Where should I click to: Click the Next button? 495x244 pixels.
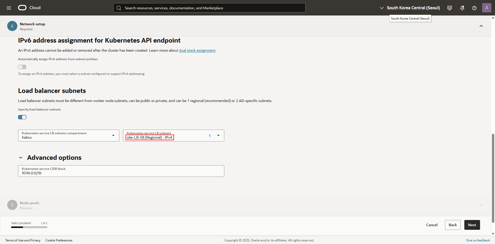pyautogui.click(x=472, y=225)
